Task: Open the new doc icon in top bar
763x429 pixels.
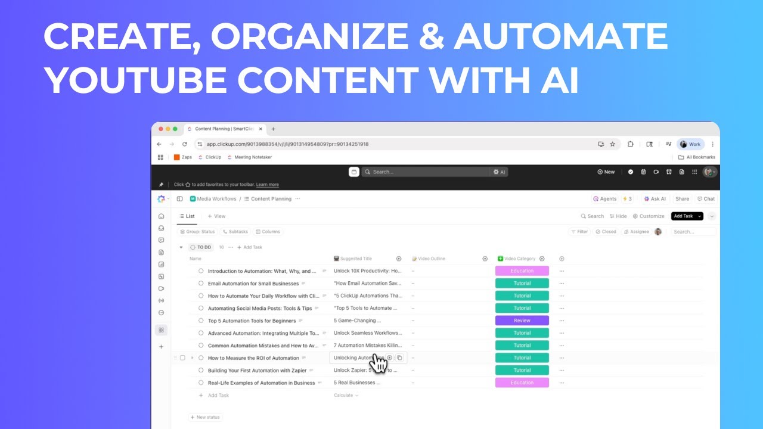Action: point(681,172)
